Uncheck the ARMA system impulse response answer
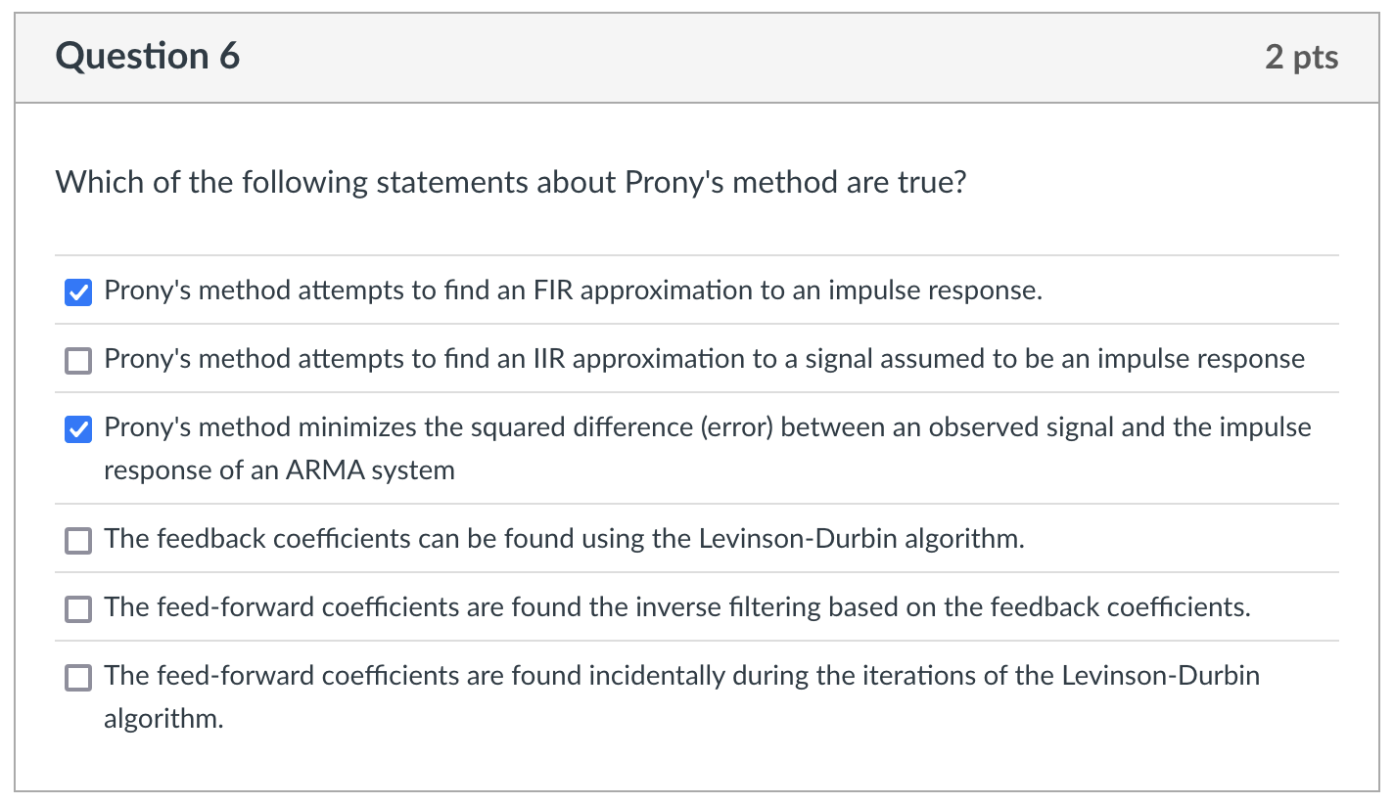 point(77,428)
